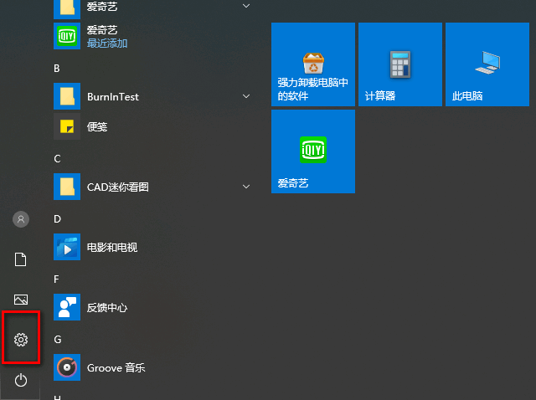
Task: Open the Pictures sidebar icon
Action: coord(21,300)
